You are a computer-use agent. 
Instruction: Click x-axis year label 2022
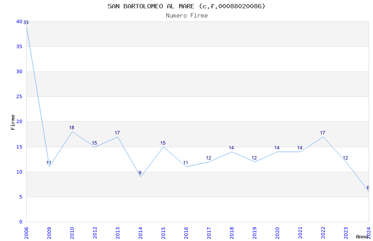pos(323,233)
